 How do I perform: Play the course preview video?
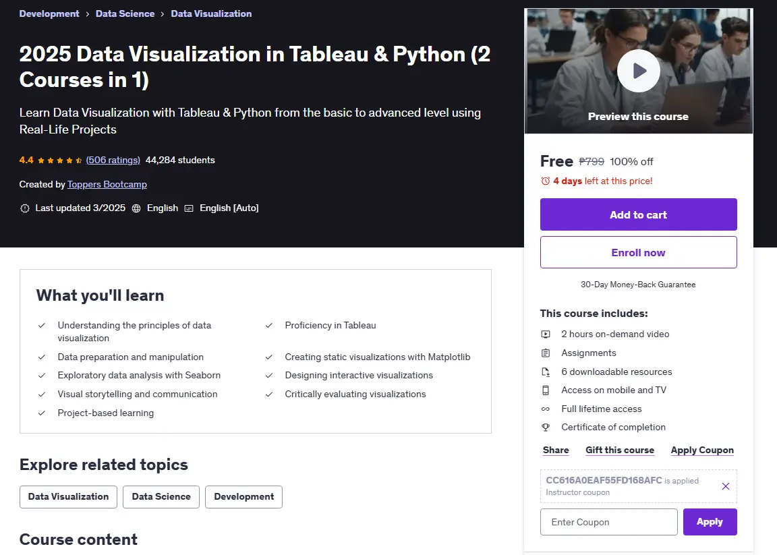(638, 71)
